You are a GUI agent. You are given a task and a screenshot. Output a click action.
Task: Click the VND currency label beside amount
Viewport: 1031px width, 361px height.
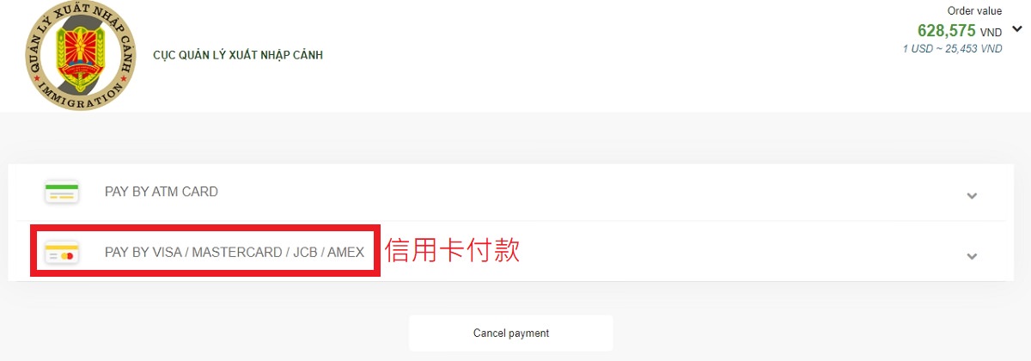pos(991,33)
